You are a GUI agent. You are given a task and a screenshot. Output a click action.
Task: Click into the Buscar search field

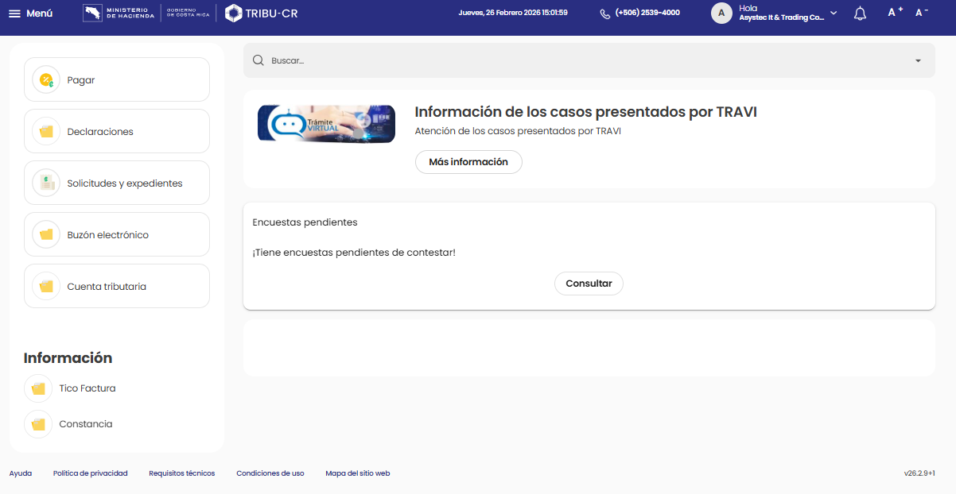(x=557, y=60)
